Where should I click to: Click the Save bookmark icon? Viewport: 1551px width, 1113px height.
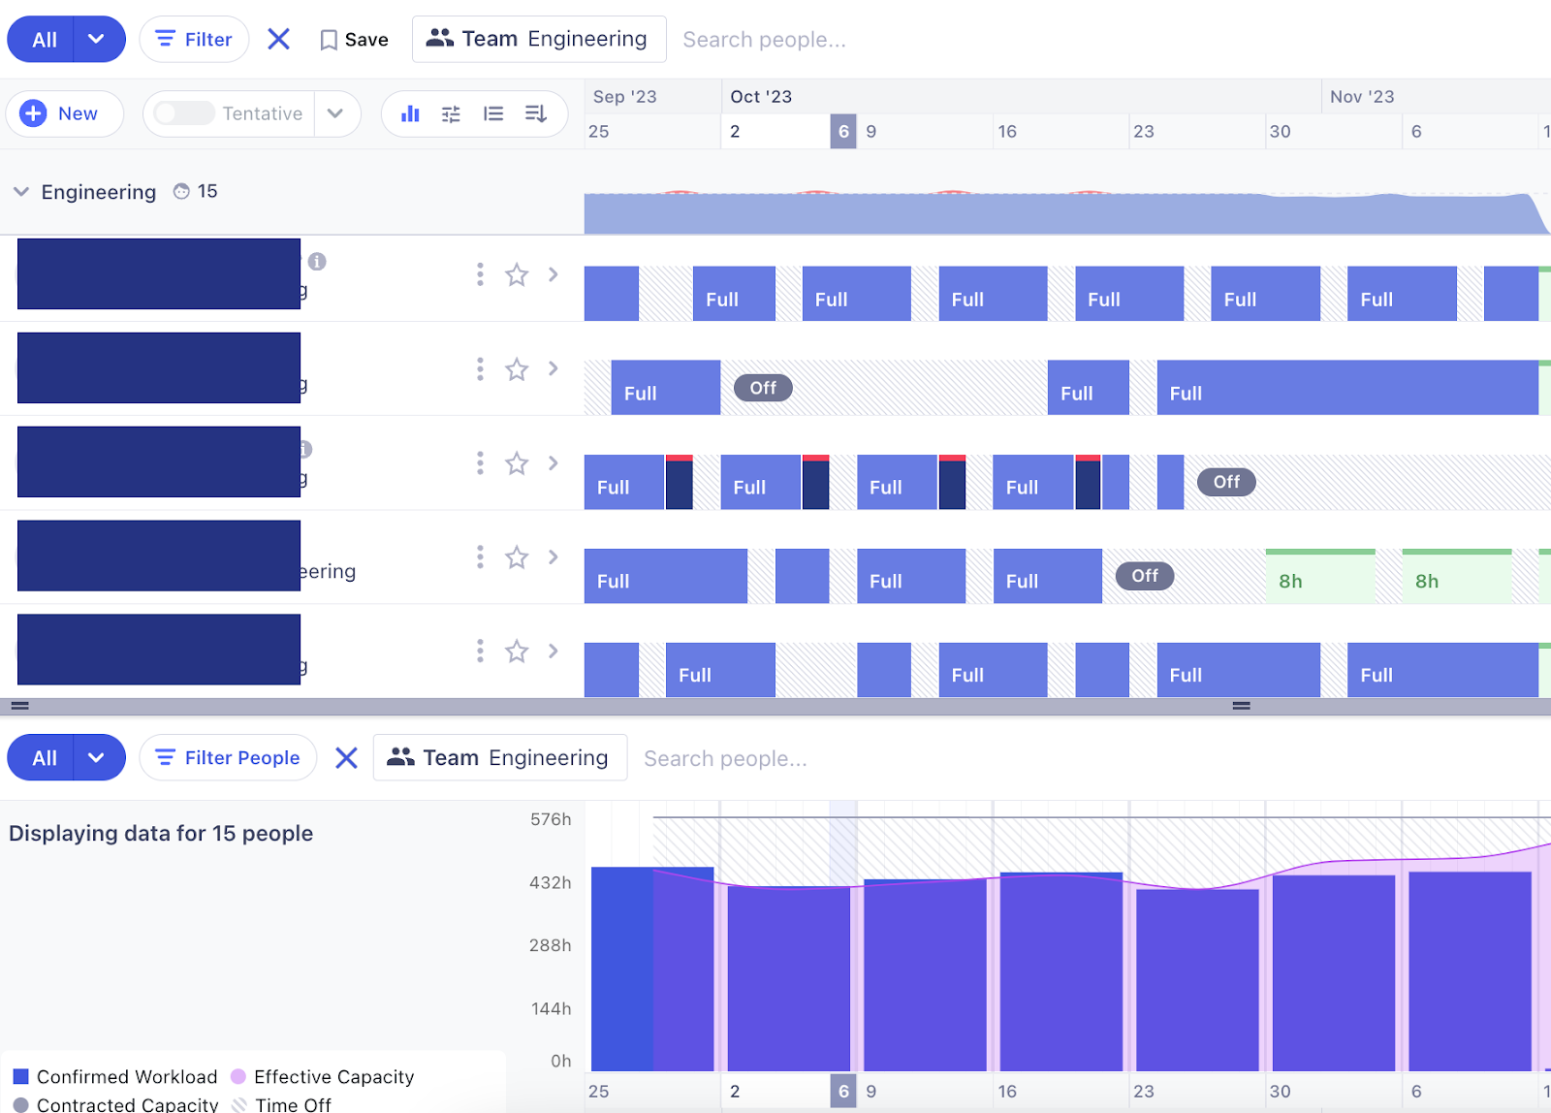click(330, 39)
